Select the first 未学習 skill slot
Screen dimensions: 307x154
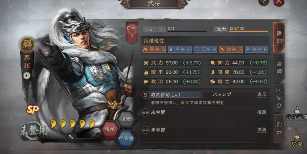click(204, 113)
